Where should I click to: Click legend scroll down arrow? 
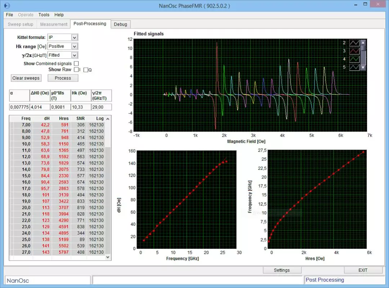coord(363,67)
